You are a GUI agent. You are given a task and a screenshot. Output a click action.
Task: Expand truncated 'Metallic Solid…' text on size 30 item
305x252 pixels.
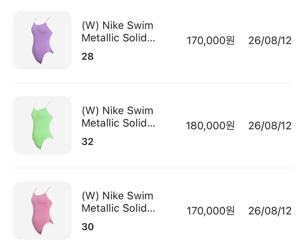point(118,208)
